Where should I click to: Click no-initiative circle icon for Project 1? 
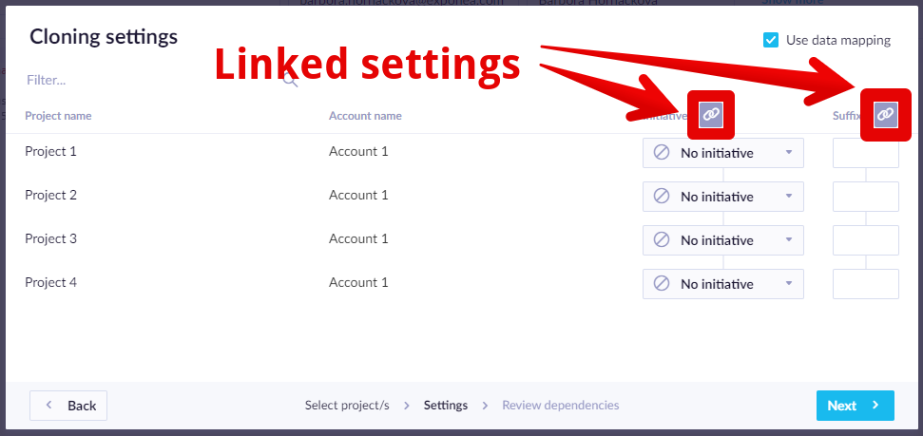[x=662, y=152]
